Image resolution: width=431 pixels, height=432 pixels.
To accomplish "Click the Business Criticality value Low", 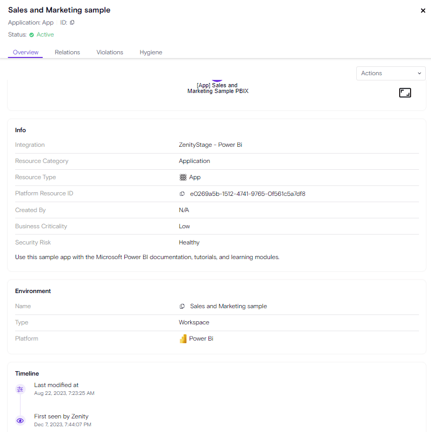I will pyautogui.click(x=184, y=227).
